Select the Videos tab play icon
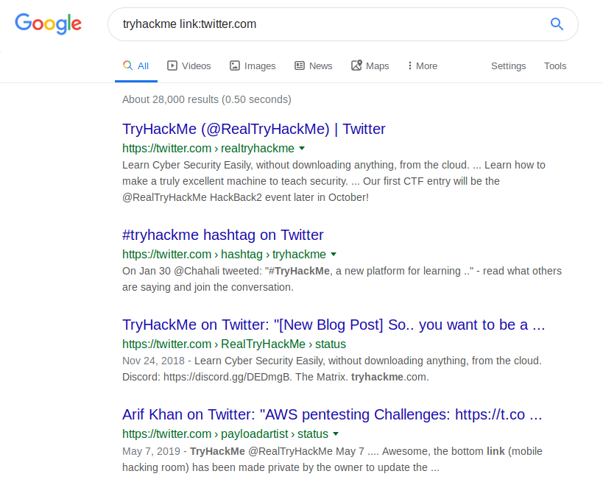Screen dimensions: 603x485 172,66
